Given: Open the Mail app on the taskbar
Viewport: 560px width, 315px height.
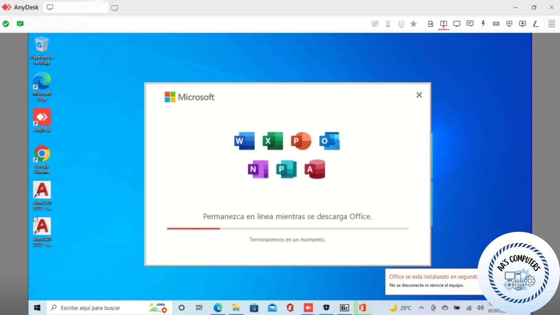Looking at the screenshot, I should point(272,308).
